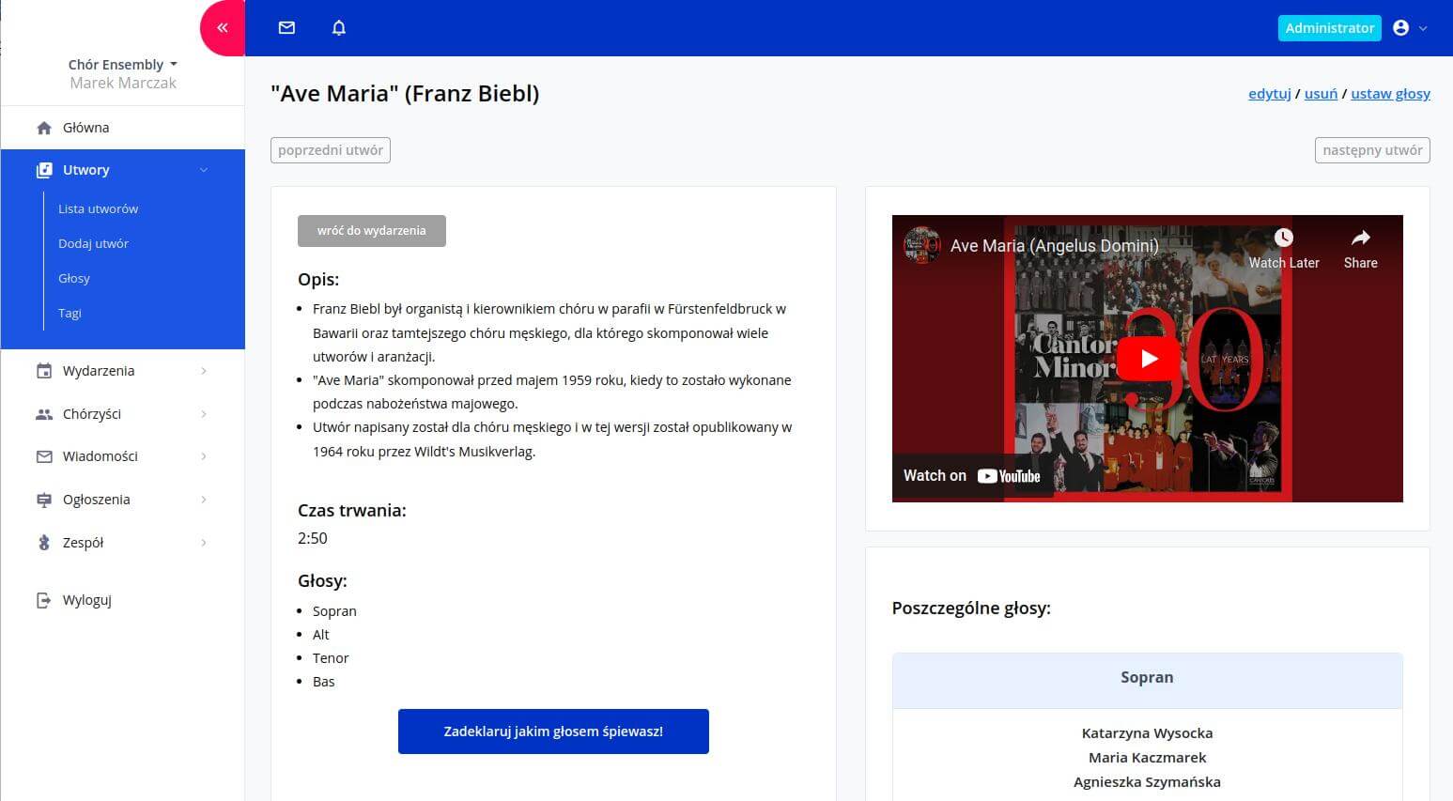The width and height of the screenshot is (1453, 801).
Task: Click the wróć do wydarzenia button
Action: pos(371,231)
